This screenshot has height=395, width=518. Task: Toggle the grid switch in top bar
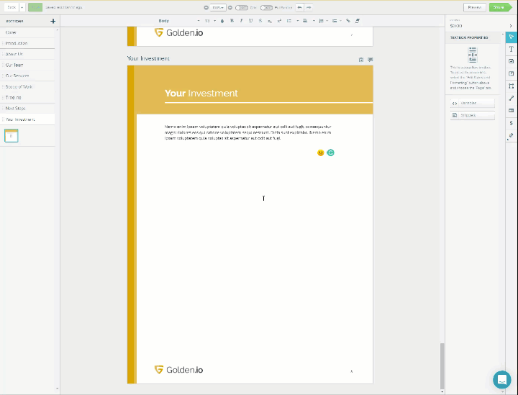coord(241,7)
